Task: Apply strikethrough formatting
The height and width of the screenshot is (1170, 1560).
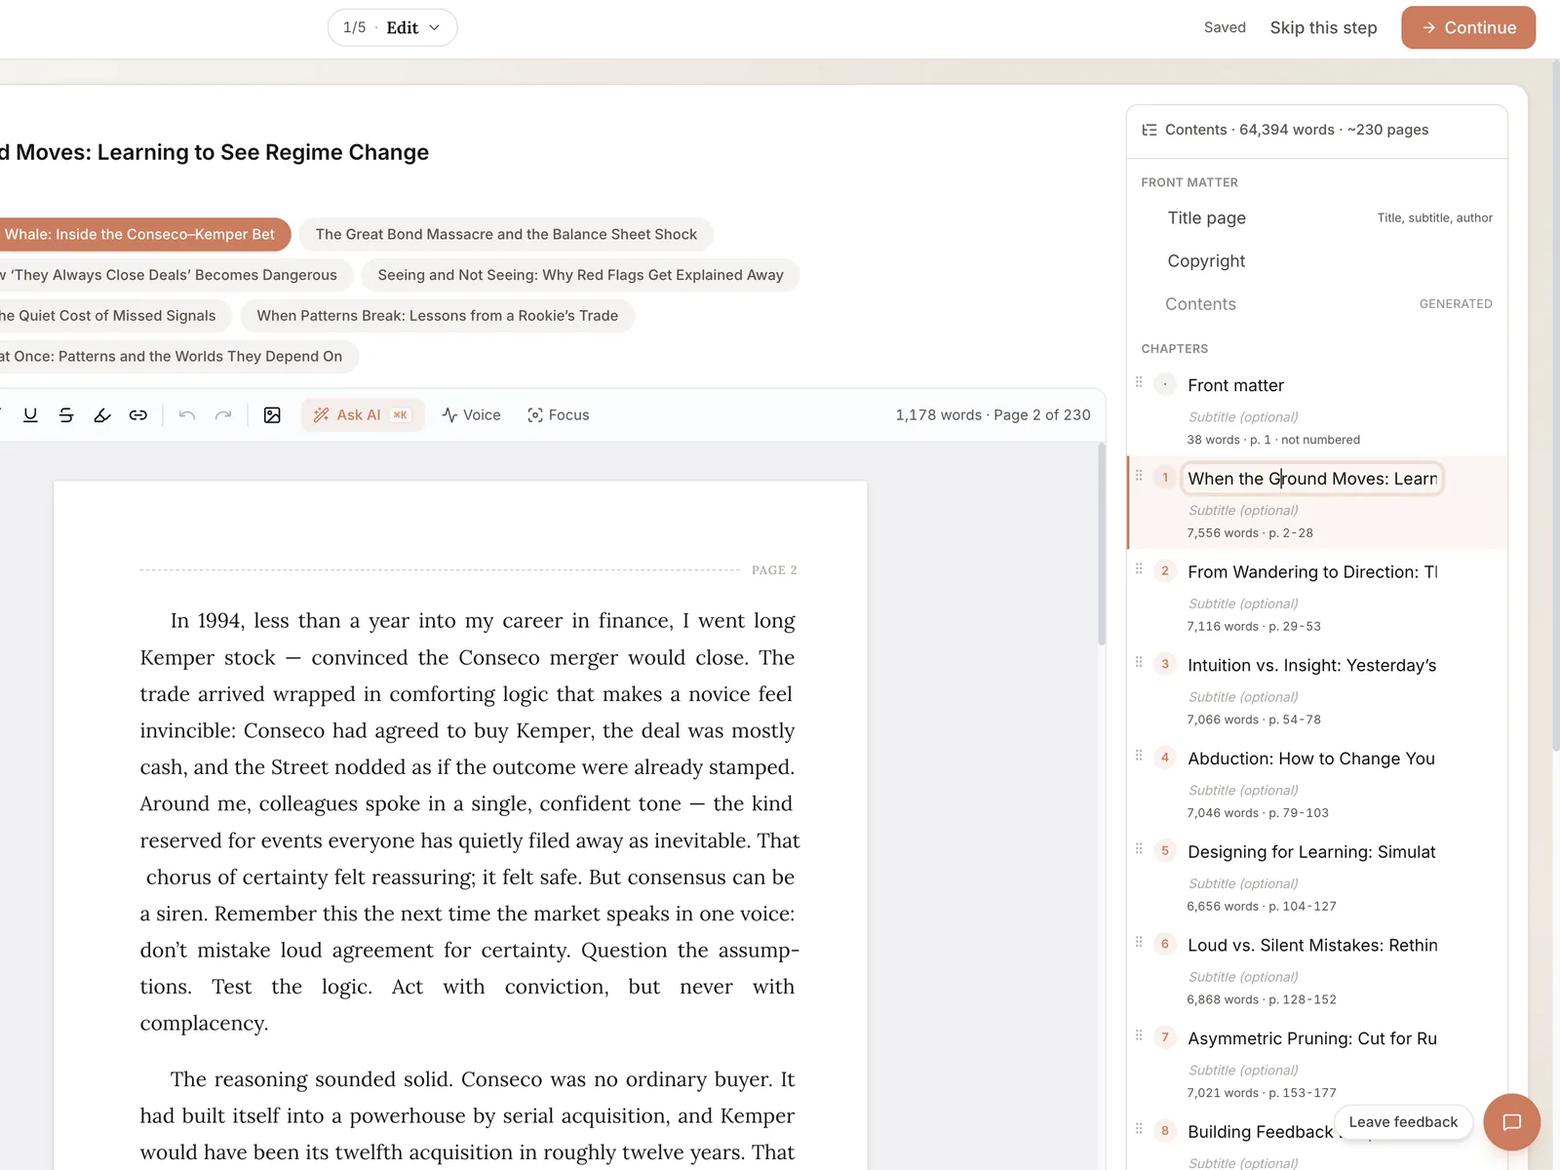Action: [66, 415]
